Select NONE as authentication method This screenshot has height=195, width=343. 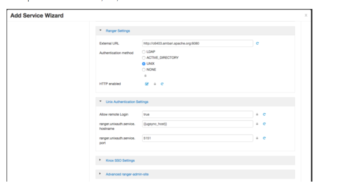pos(144,69)
